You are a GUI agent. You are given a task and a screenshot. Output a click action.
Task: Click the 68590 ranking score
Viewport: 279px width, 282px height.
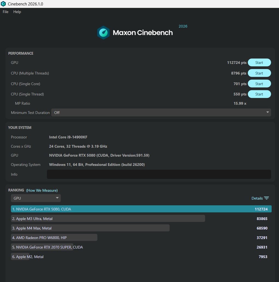pos(262,228)
